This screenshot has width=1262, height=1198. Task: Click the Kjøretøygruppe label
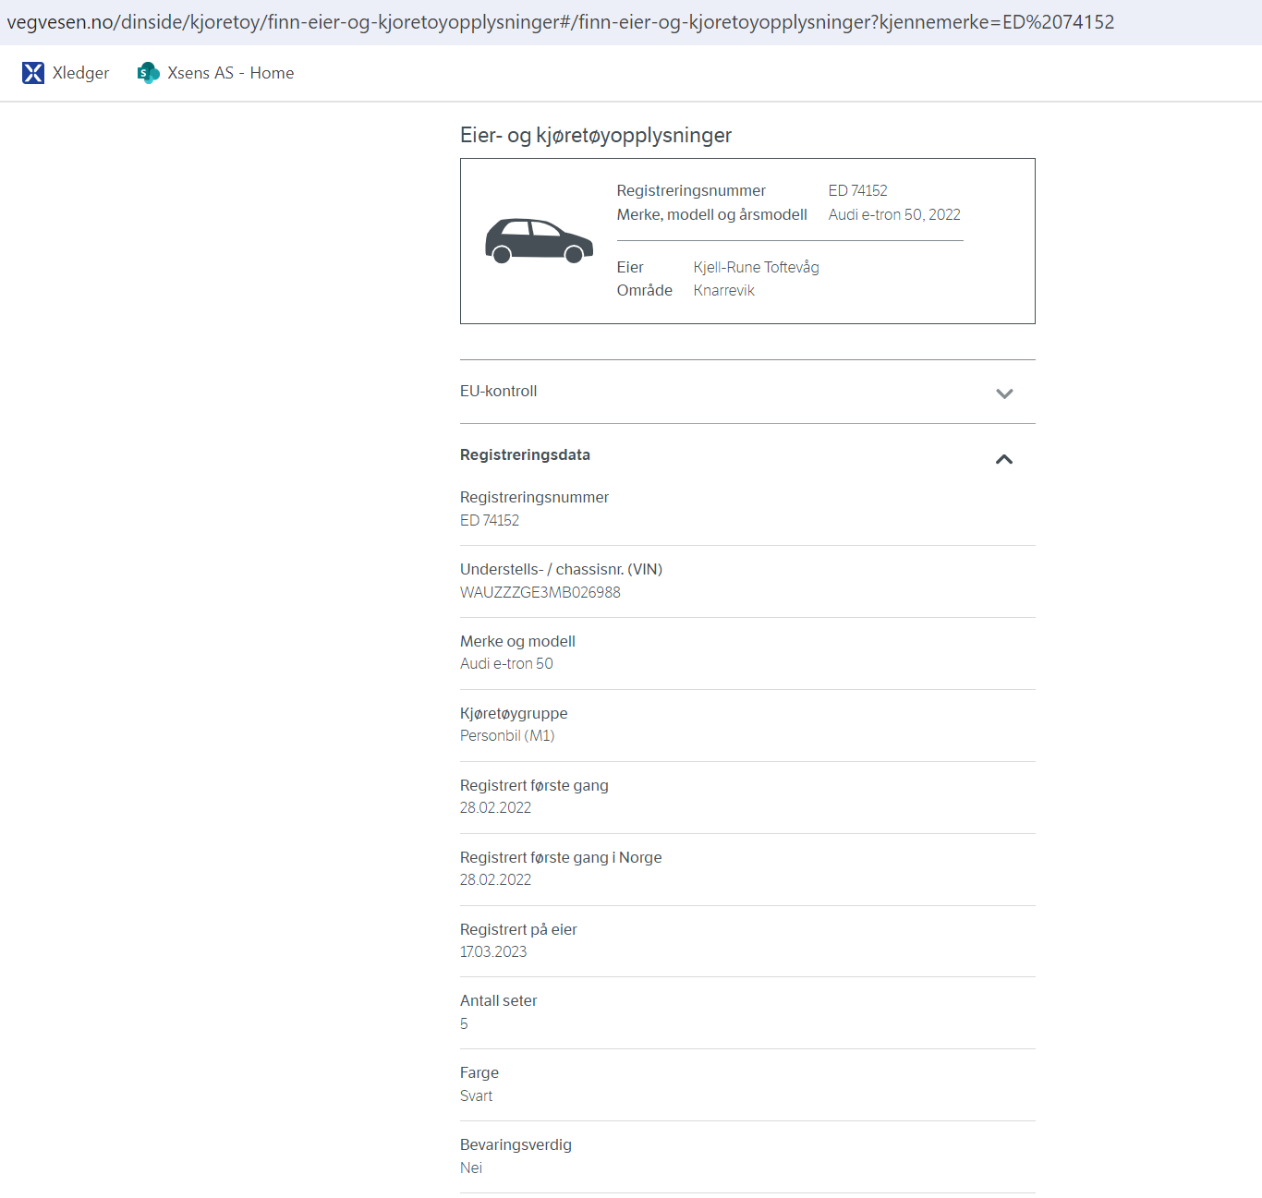pyautogui.click(x=514, y=714)
